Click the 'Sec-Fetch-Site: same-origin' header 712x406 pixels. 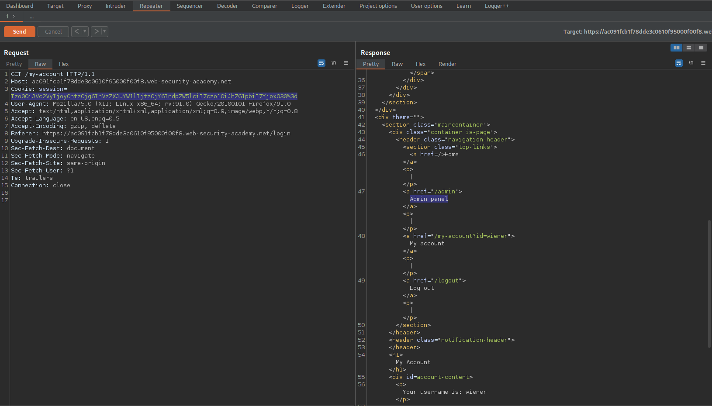(58, 163)
